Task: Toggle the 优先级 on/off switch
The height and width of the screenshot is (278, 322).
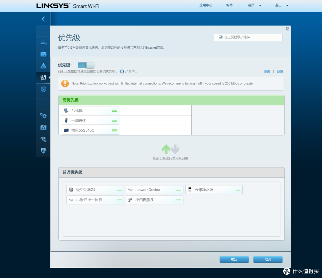Action: (86, 65)
